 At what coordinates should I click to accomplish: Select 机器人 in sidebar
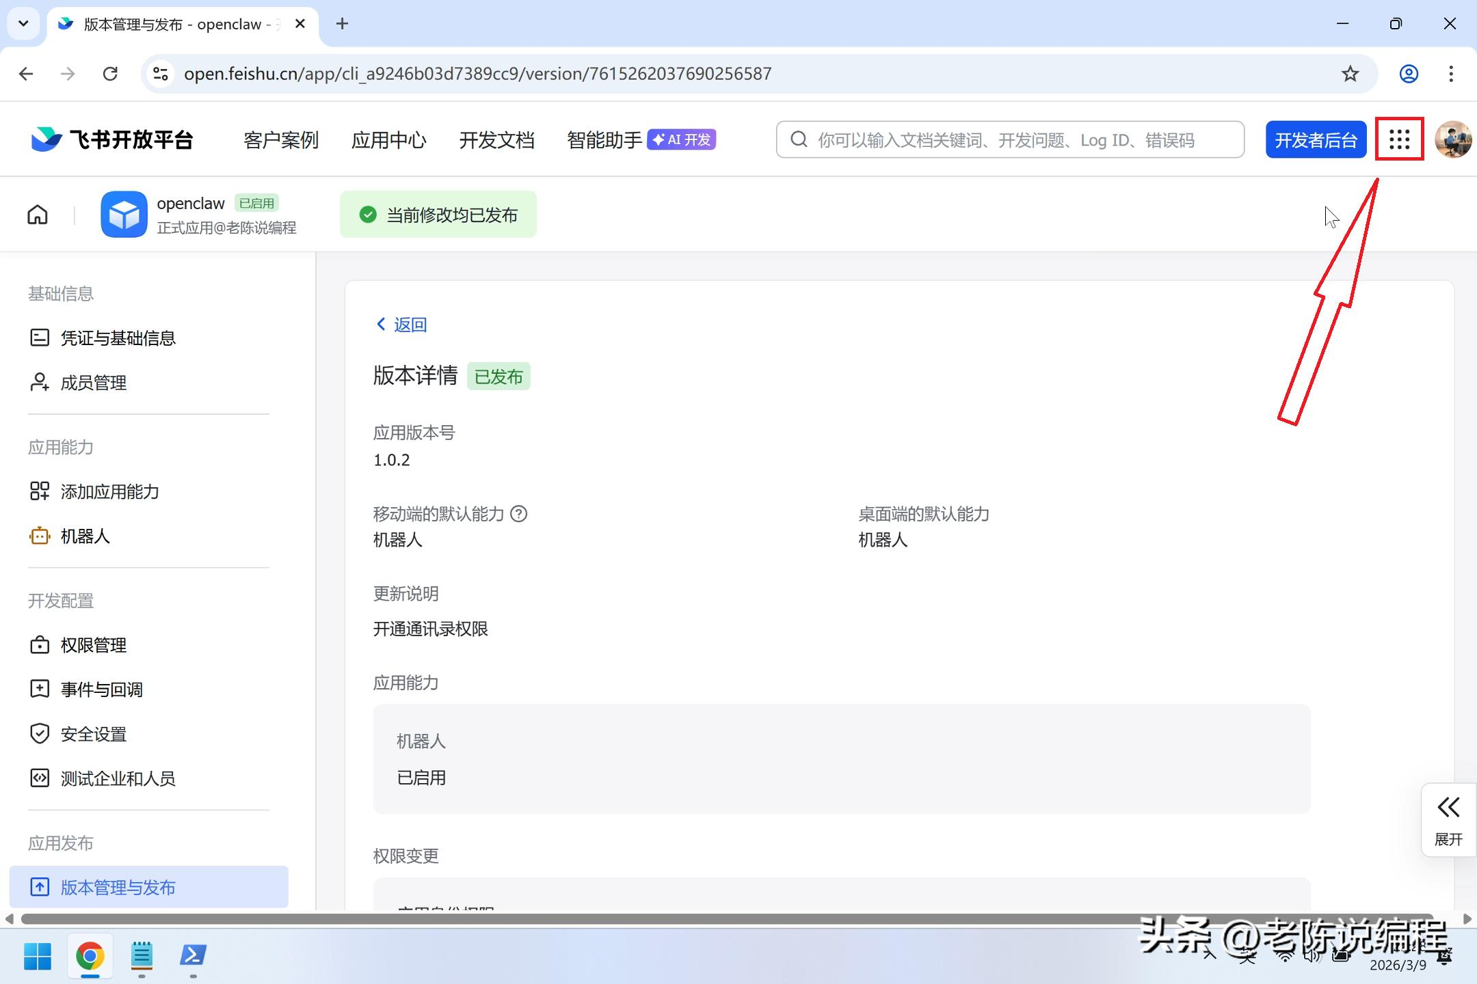[x=85, y=536]
